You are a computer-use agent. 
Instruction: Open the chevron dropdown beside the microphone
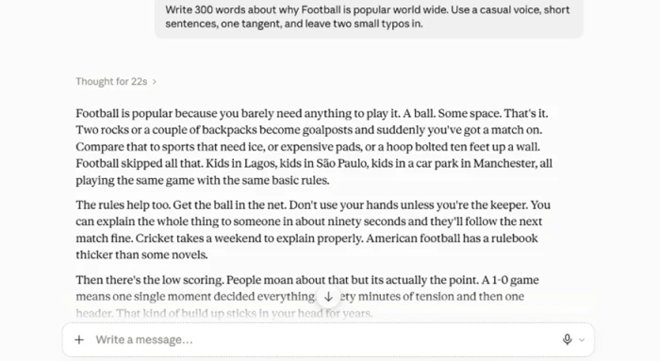click(x=582, y=340)
